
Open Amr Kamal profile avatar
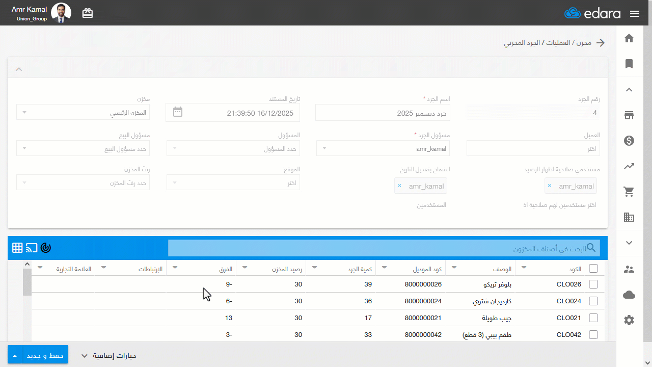click(61, 13)
